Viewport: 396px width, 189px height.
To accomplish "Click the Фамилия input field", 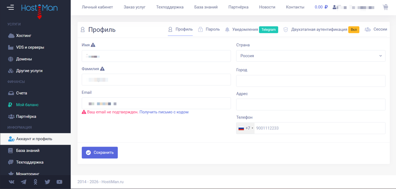I will (x=156, y=80).
